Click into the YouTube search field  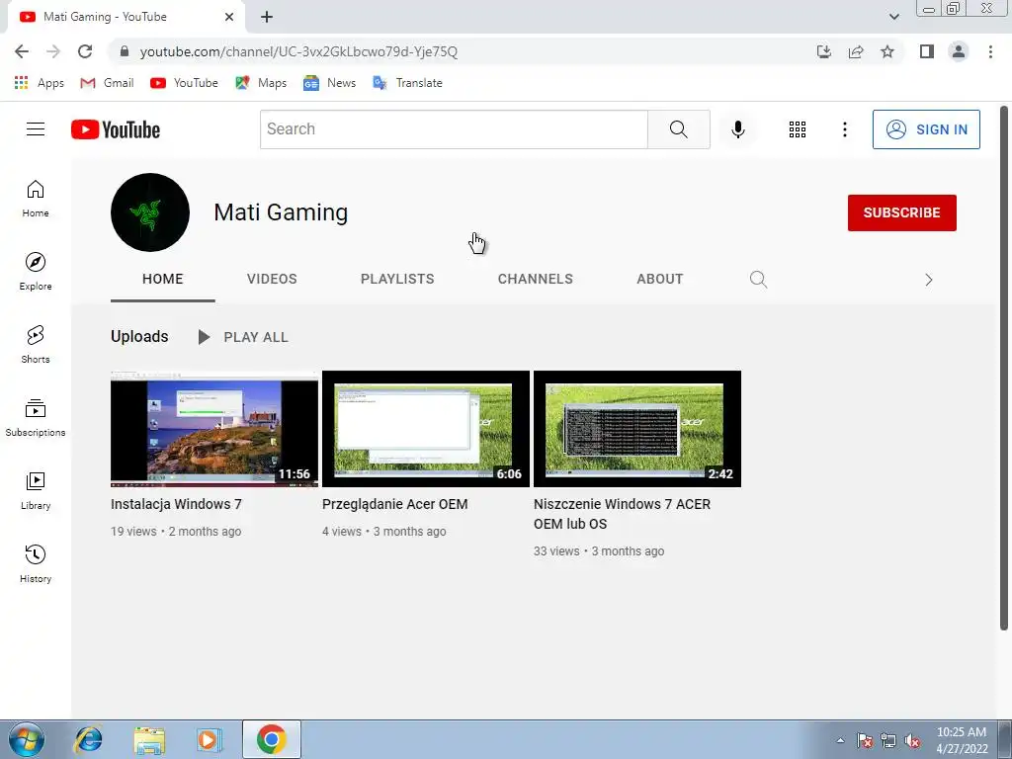coord(454,129)
